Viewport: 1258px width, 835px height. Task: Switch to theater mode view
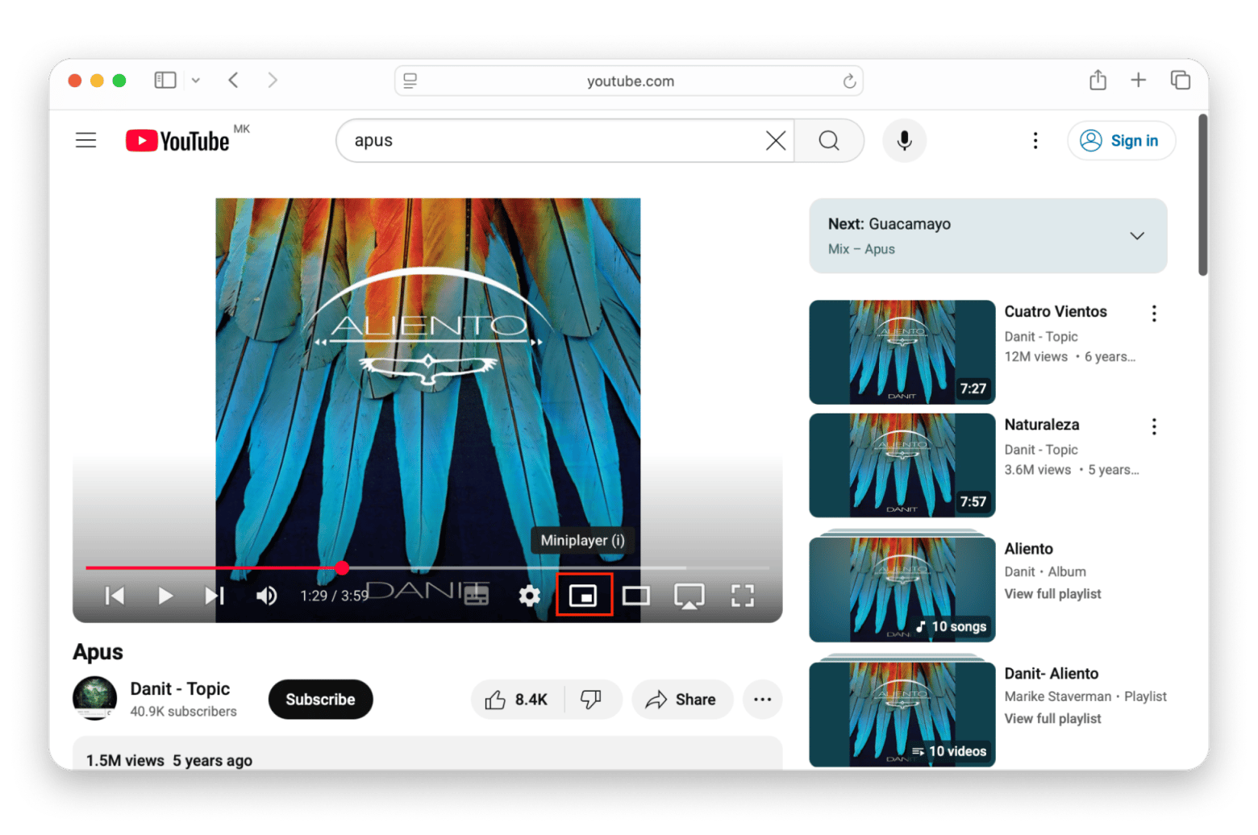[x=635, y=596]
